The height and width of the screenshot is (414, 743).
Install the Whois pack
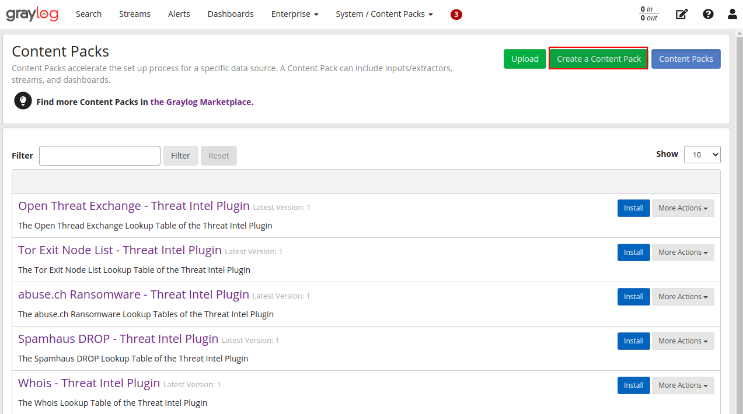click(x=633, y=385)
